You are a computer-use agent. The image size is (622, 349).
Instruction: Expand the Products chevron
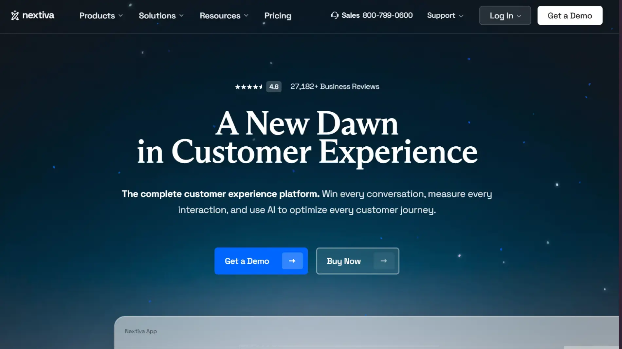click(x=121, y=16)
